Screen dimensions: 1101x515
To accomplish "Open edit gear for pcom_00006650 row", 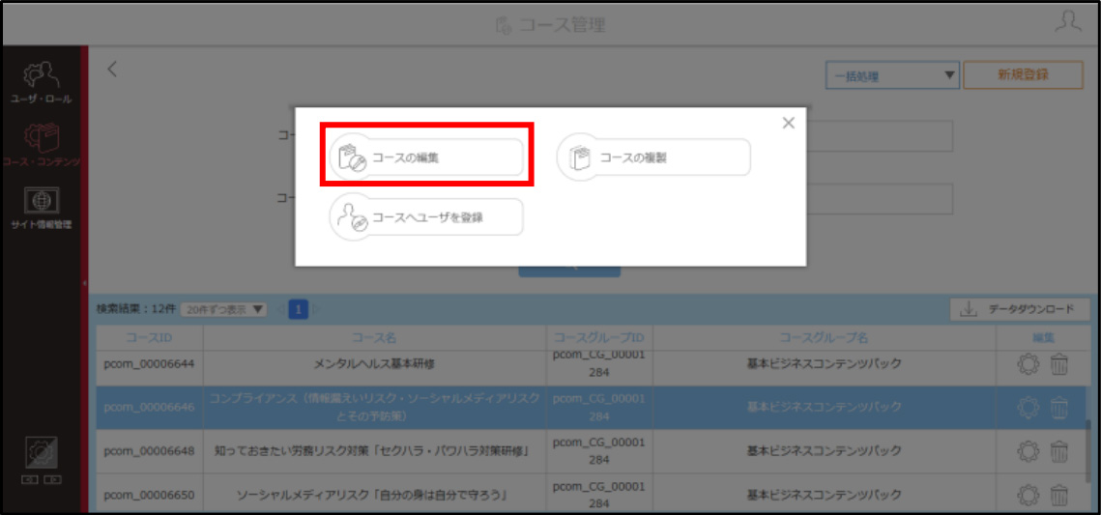I will 1028,495.
